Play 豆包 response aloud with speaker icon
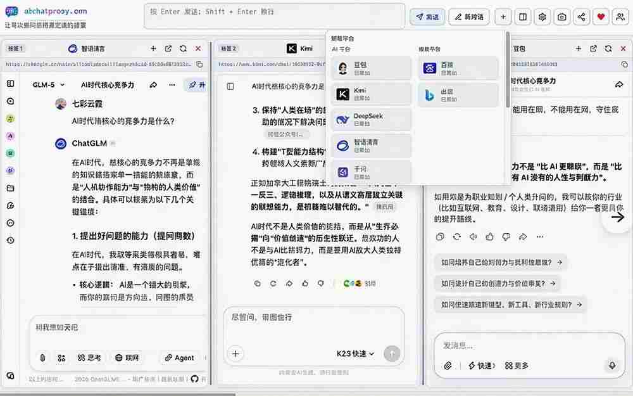This screenshot has width=633, height=396. point(473,237)
